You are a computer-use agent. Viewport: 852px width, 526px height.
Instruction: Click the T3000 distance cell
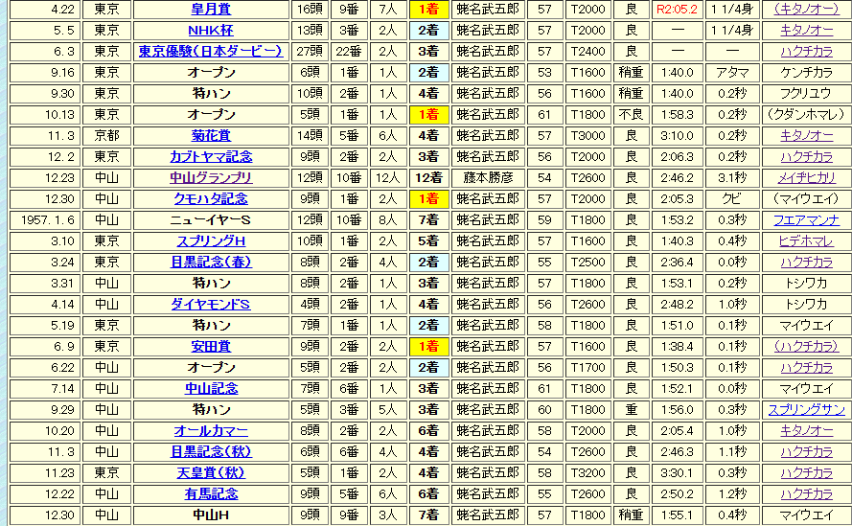click(587, 136)
